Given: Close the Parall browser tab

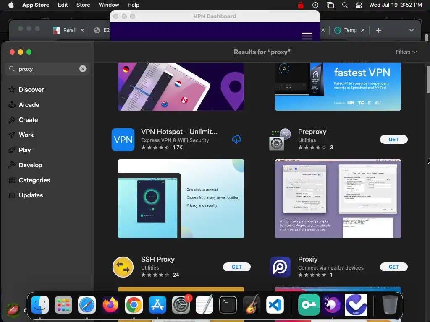Looking at the screenshot, I should [x=82, y=30].
